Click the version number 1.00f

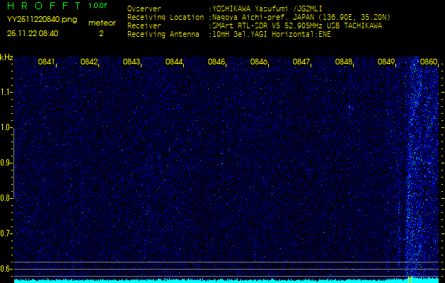tap(98, 6)
